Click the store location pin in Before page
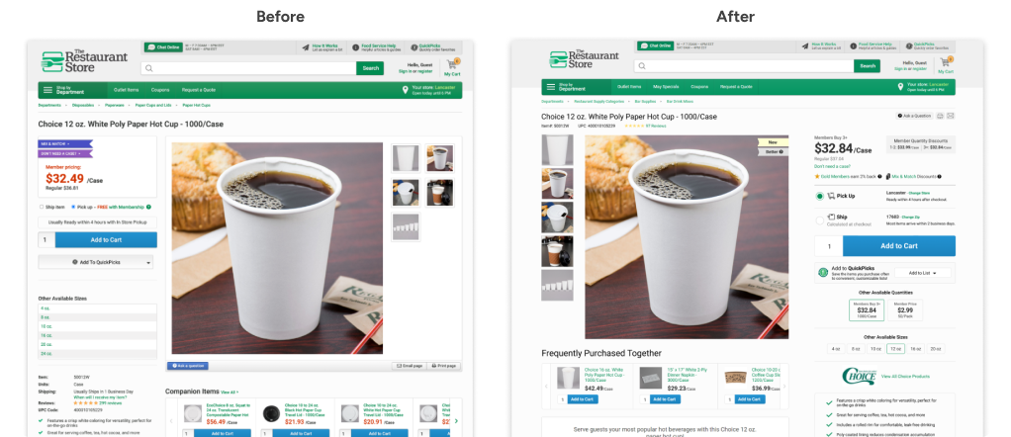The width and height of the screenshot is (1011, 437). [x=406, y=90]
